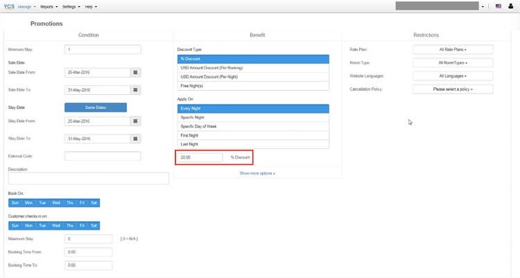Toggle Sun in Book On days
This screenshot has width=520, height=278.
coord(15,203)
